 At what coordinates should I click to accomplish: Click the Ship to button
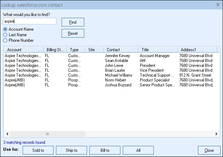(71, 150)
